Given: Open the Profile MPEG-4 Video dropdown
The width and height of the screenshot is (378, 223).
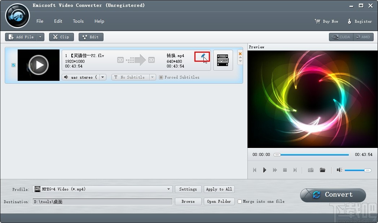Looking at the screenshot, I should pos(102,189).
